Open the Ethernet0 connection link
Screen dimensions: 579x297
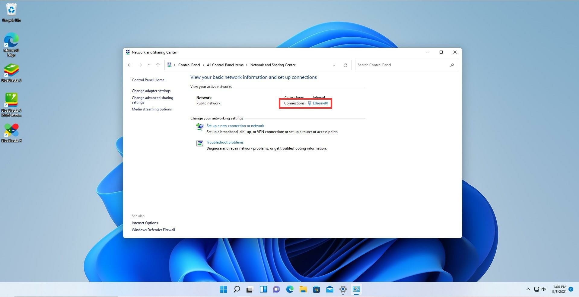(320, 103)
